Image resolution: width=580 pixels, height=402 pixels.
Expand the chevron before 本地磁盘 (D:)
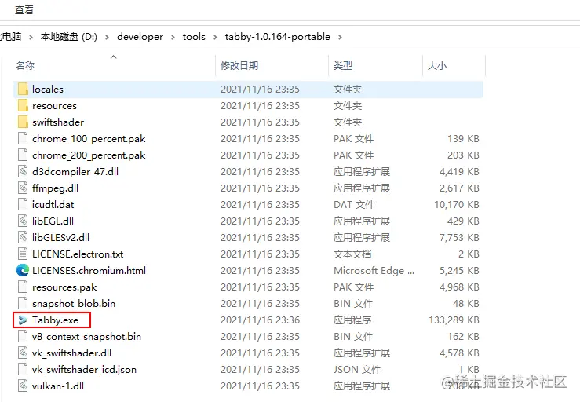pyautogui.click(x=31, y=37)
